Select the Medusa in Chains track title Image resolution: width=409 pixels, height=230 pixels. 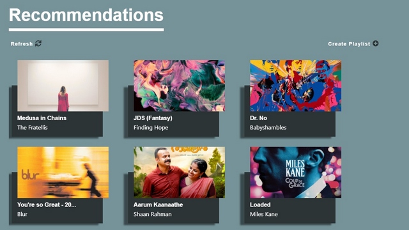coord(42,118)
